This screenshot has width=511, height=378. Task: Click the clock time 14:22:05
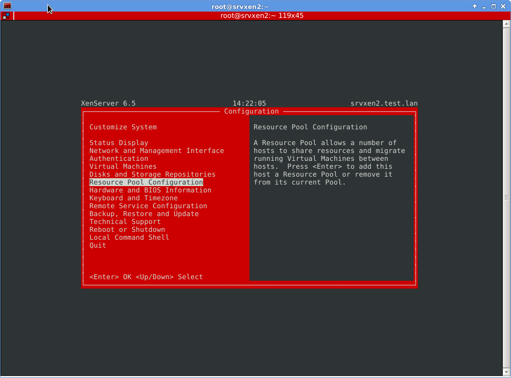click(x=249, y=103)
